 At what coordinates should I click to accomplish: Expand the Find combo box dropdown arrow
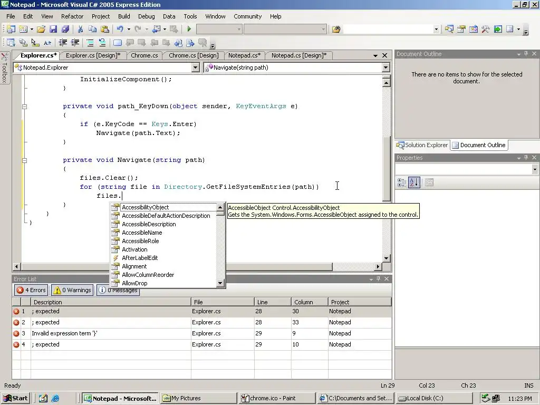coord(436,30)
